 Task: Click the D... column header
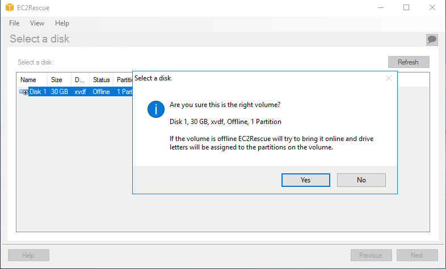click(x=80, y=80)
